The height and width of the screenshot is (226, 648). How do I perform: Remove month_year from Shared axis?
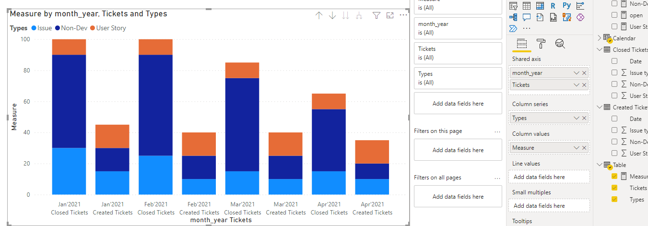[584, 73]
